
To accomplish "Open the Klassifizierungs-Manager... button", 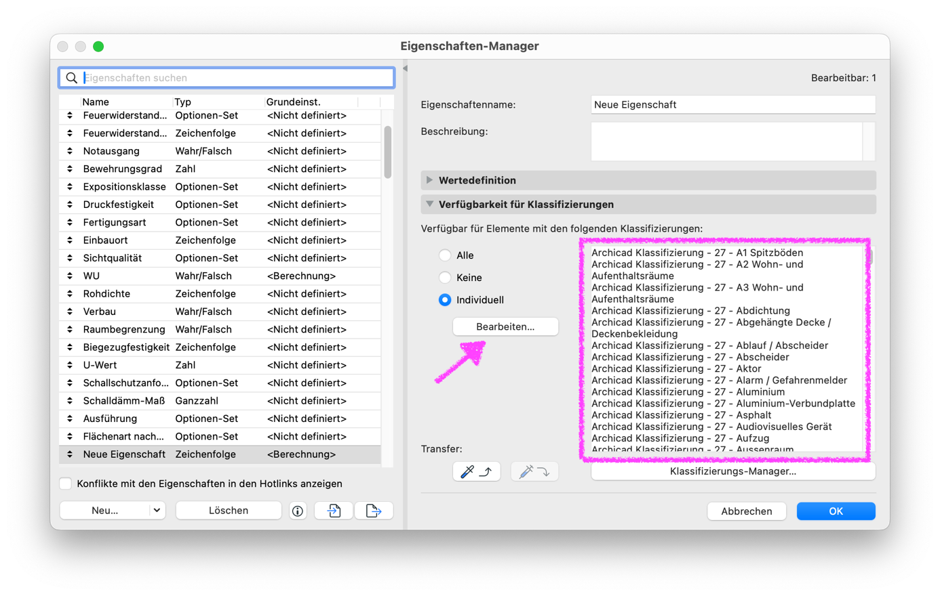I will tap(733, 471).
